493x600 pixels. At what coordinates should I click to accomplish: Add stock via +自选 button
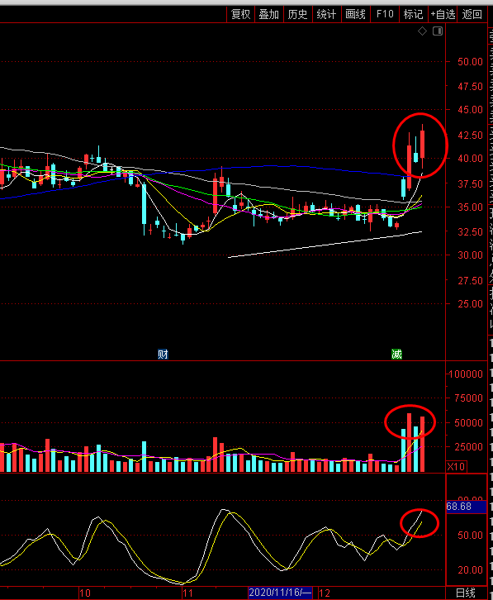[443, 15]
